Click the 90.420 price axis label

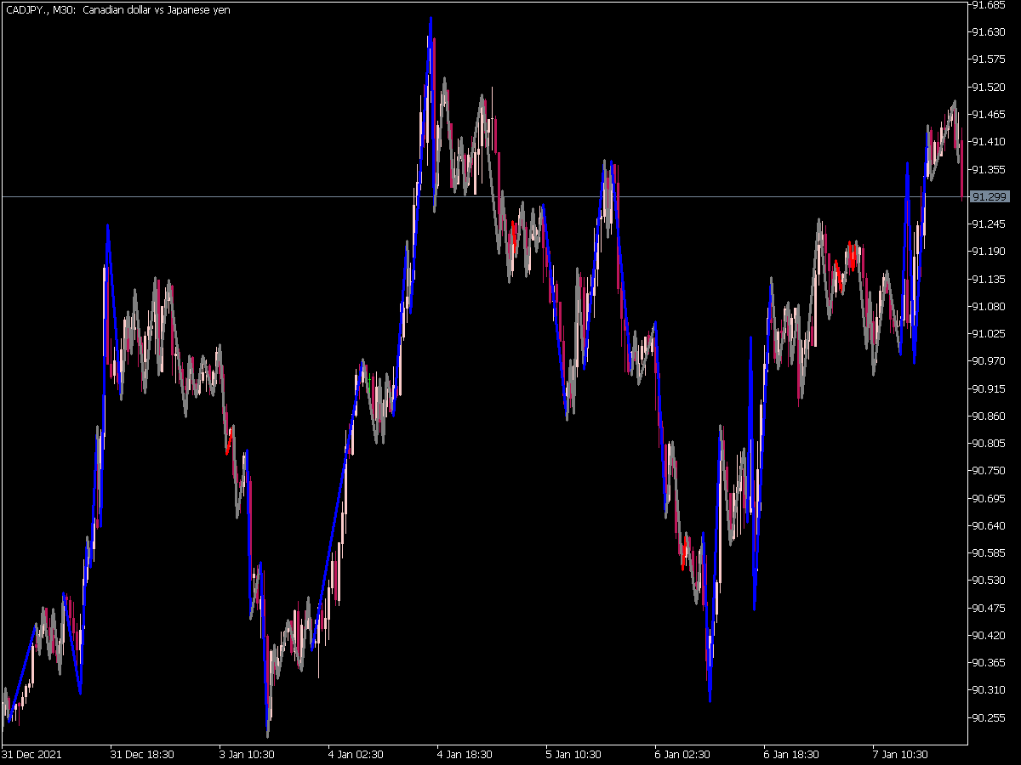click(x=987, y=635)
